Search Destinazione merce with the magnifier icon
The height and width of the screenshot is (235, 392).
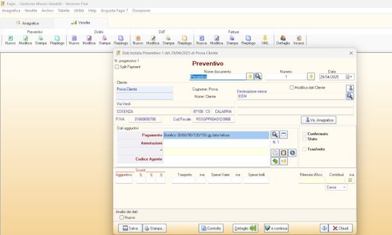[x=350, y=96]
